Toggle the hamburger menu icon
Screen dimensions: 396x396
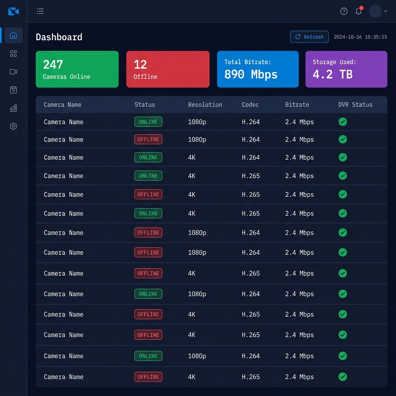40,11
